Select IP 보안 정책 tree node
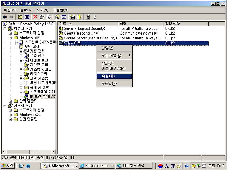Image resolution: width=227 pixels, height=170 pixels. [x=43, y=96]
